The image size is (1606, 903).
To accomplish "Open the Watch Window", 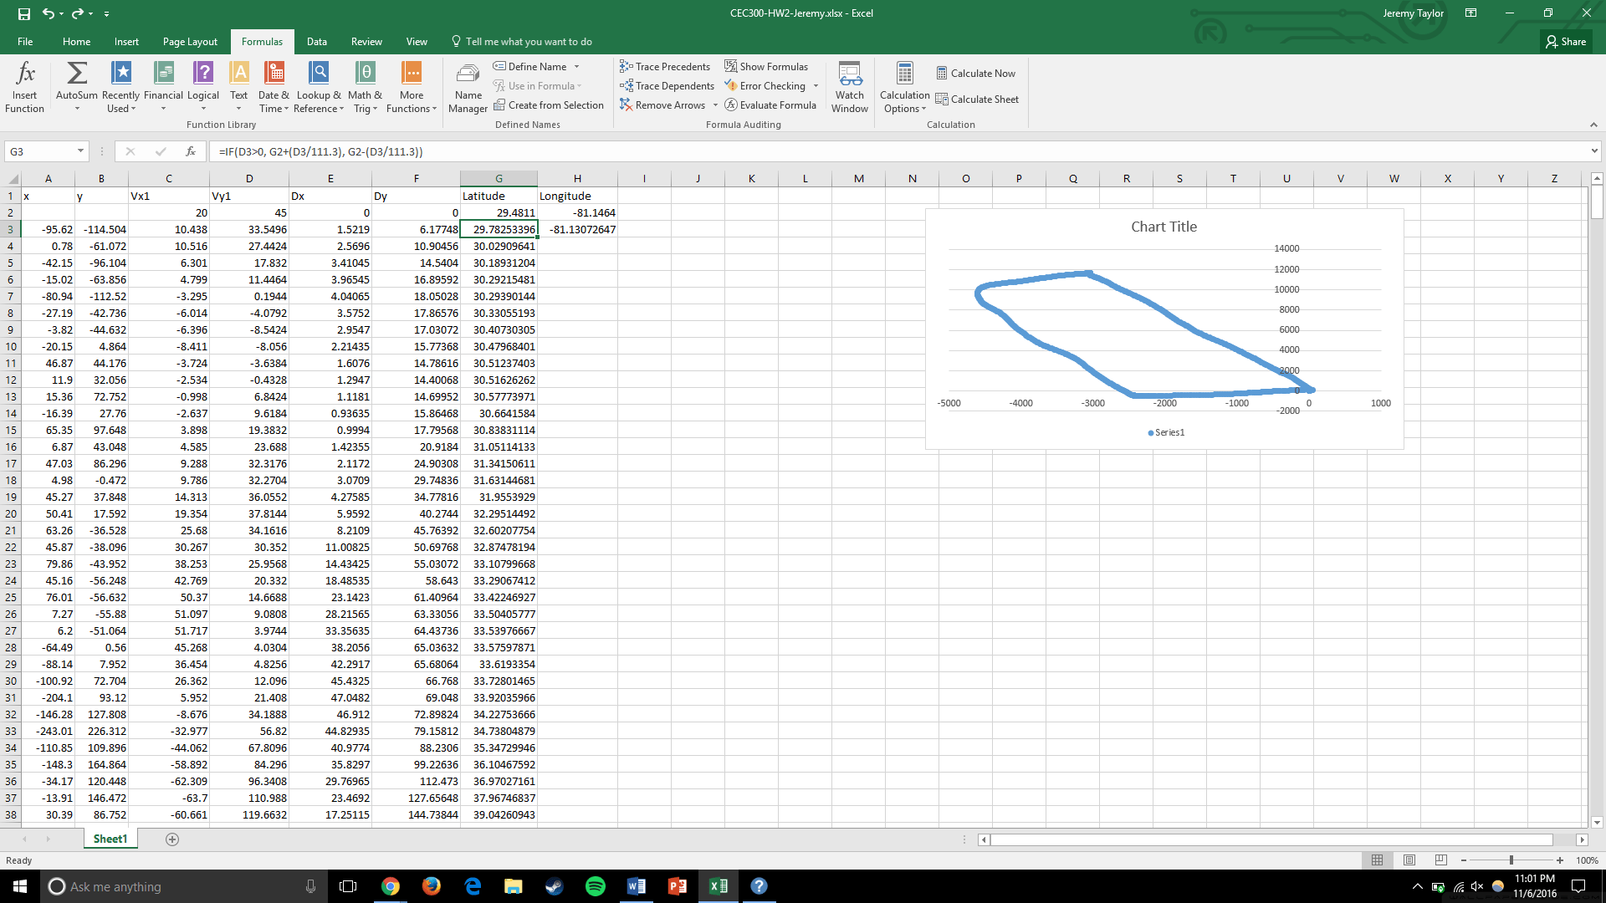I will click(850, 85).
